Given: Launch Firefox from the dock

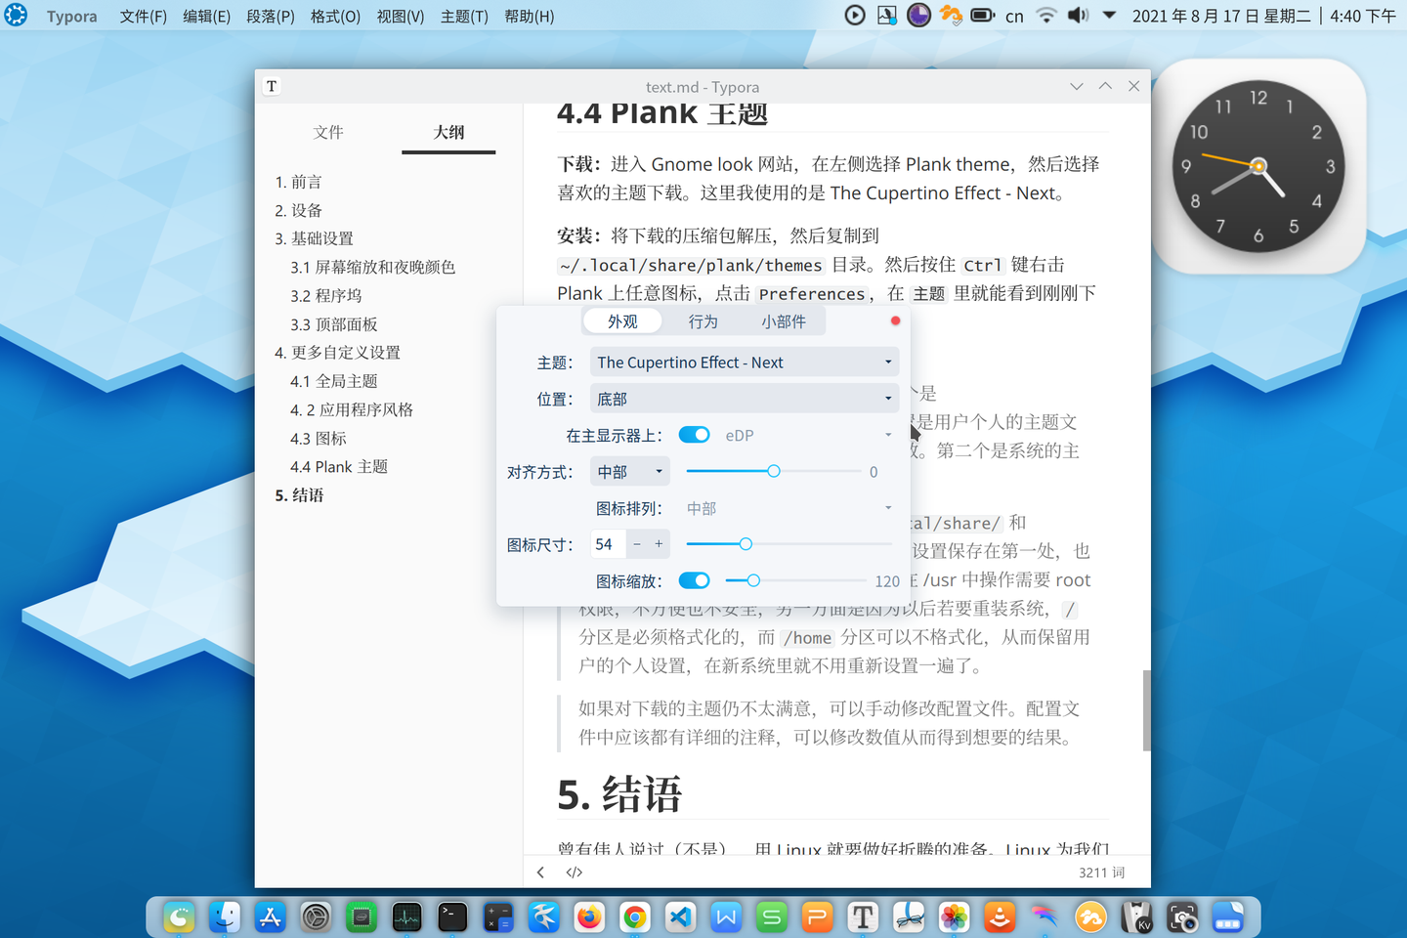Looking at the screenshot, I should pyautogui.click(x=589, y=917).
